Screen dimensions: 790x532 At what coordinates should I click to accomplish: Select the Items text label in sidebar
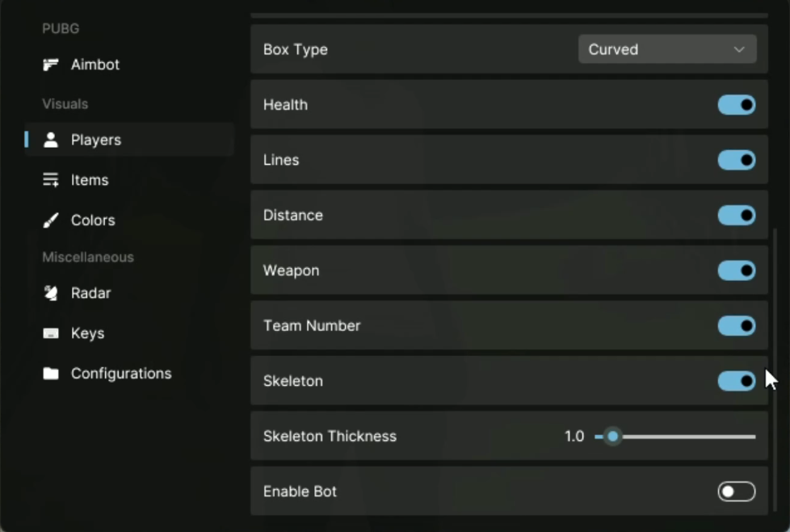(x=90, y=180)
